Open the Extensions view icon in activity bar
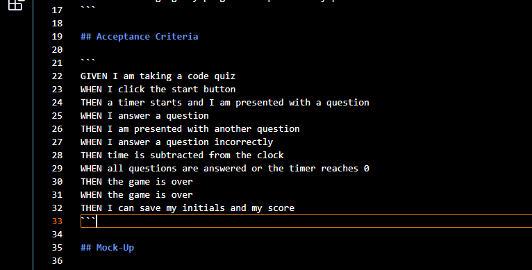Image resolution: width=532 pixels, height=270 pixels. click(16, 4)
